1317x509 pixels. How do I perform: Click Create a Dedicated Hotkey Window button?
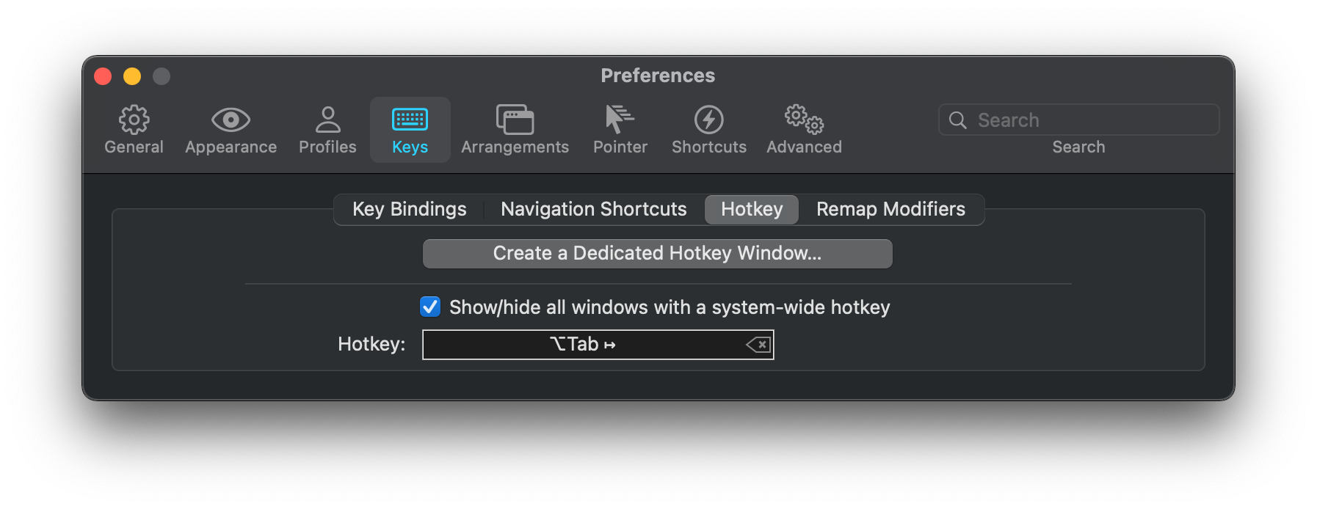pyautogui.click(x=657, y=254)
